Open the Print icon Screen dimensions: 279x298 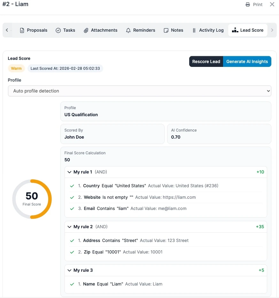[247, 4]
